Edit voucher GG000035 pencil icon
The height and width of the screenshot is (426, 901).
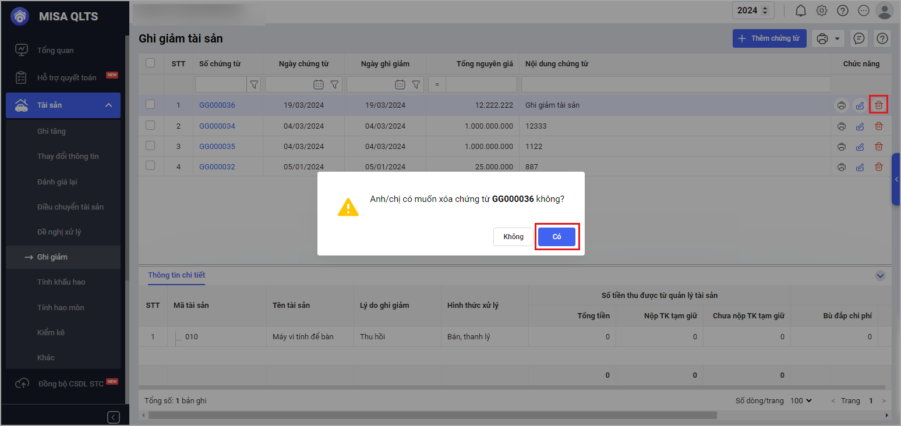860,147
